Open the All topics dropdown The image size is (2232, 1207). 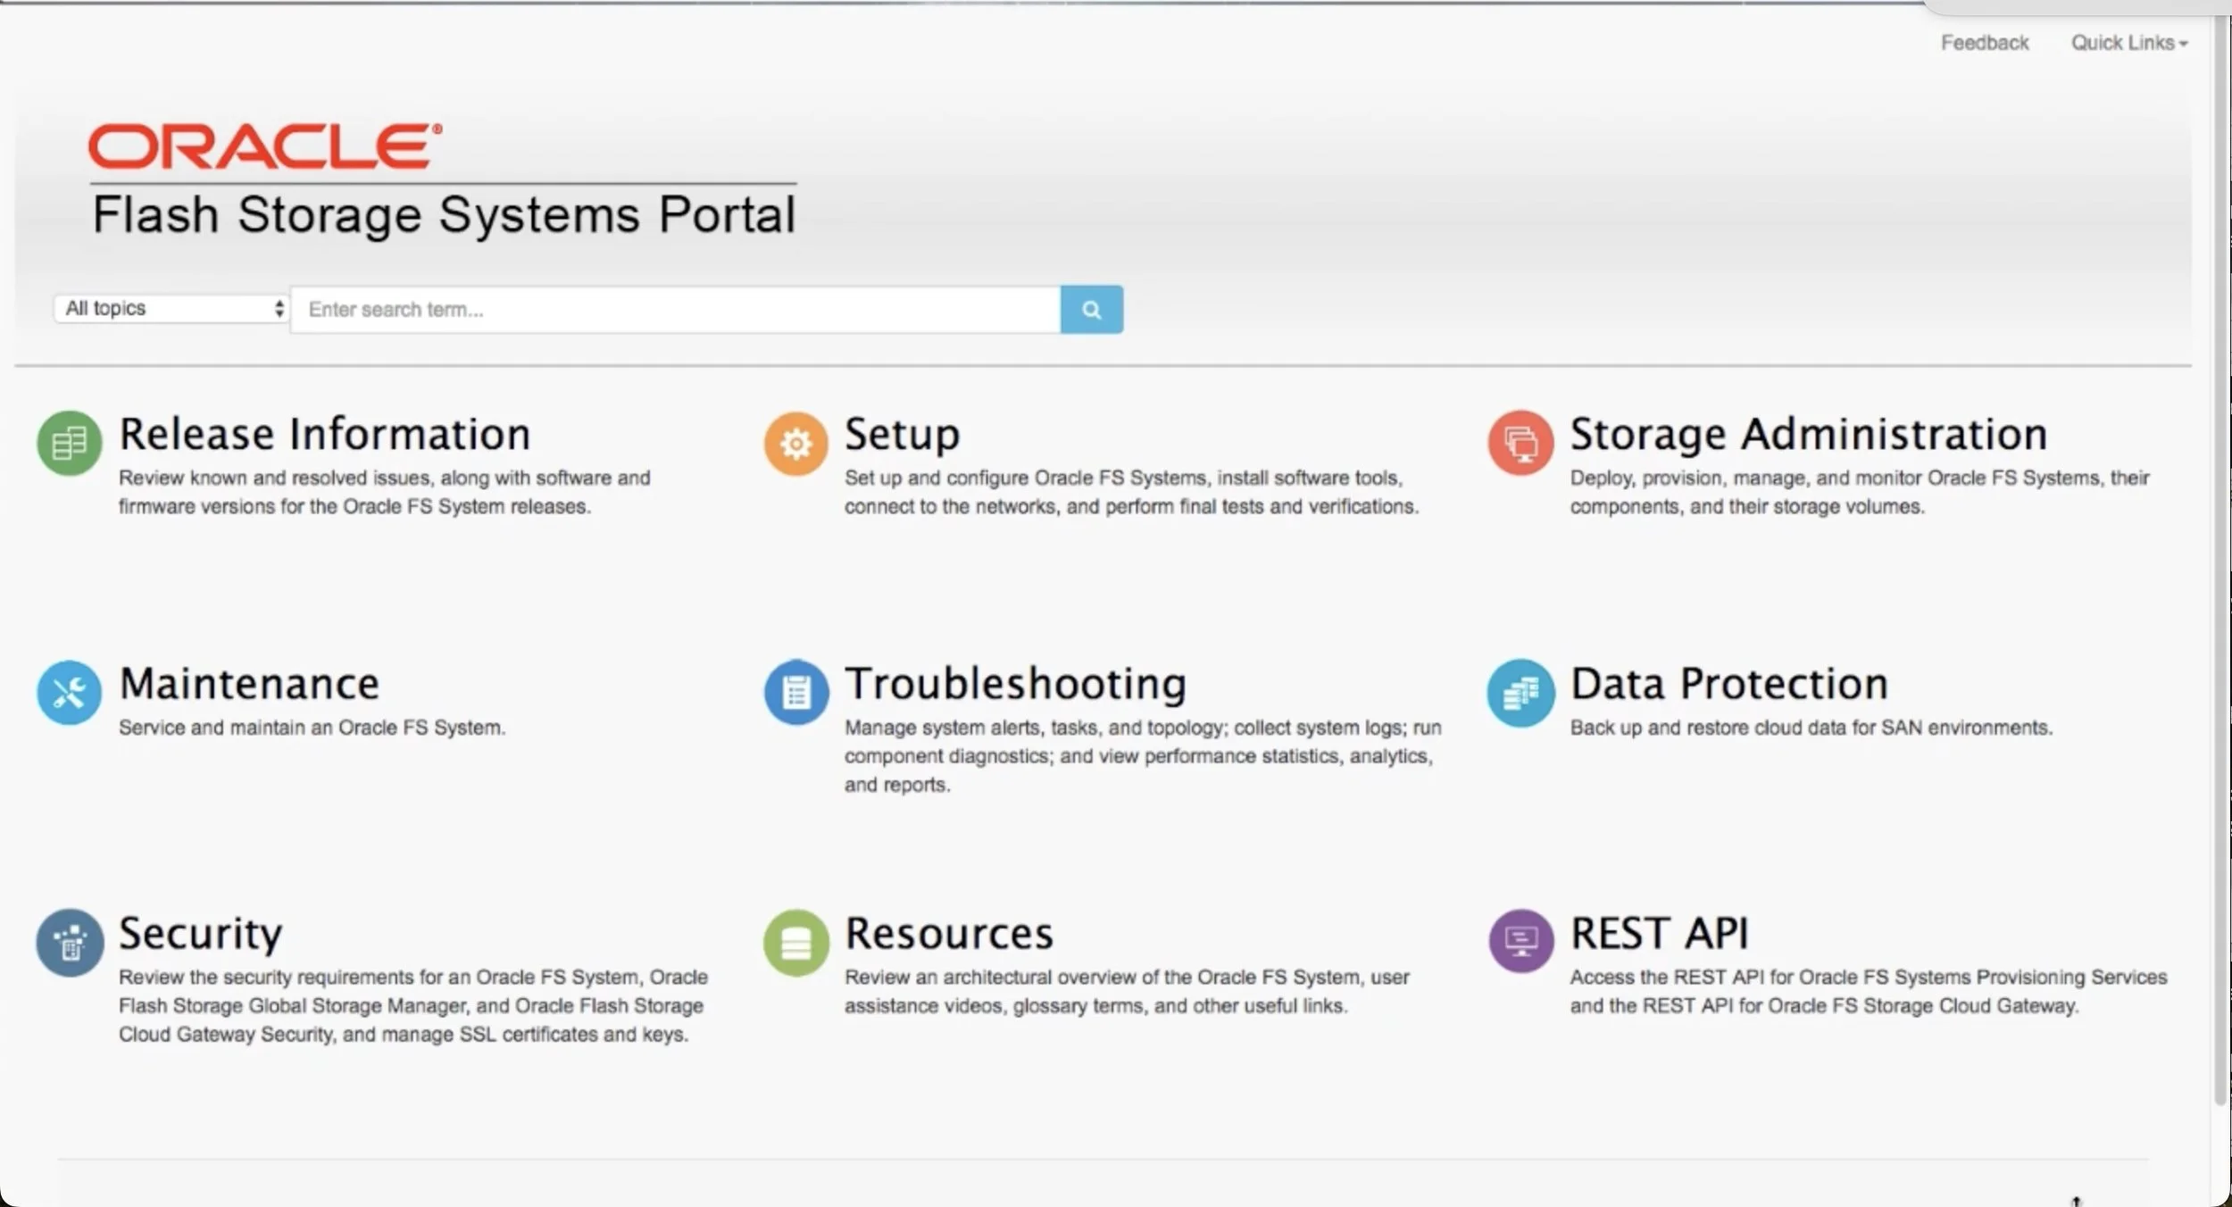click(171, 309)
